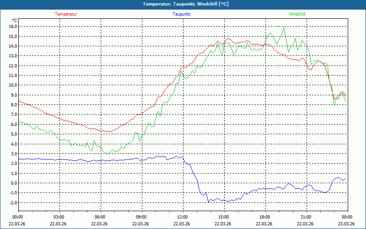
Task: Click the 09:00 time axis label
Action: tap(141, 217)
